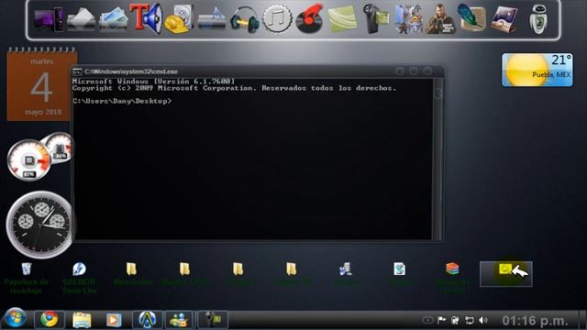
Task: Click the eye-shaped tray icon
Action: click(x=427, y=320)
